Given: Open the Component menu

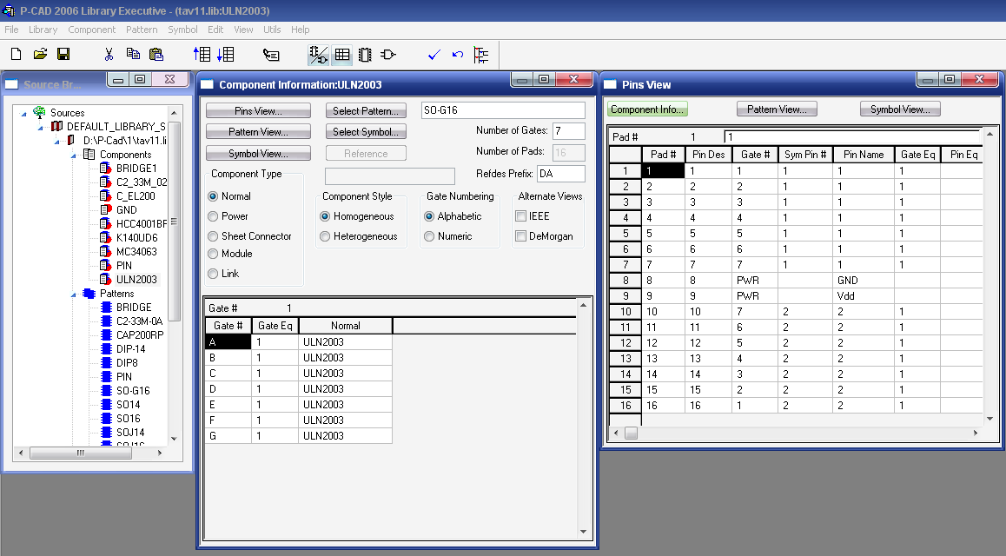Looking at the screenshot, I should click(92, 30).
